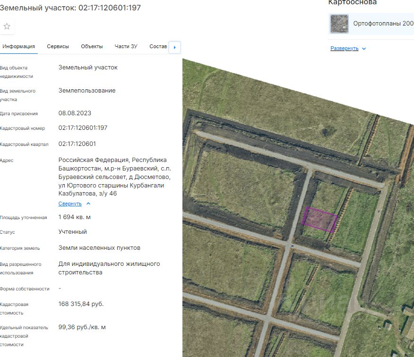Collapse address with Свернуть link

click(x=70, y=204)
